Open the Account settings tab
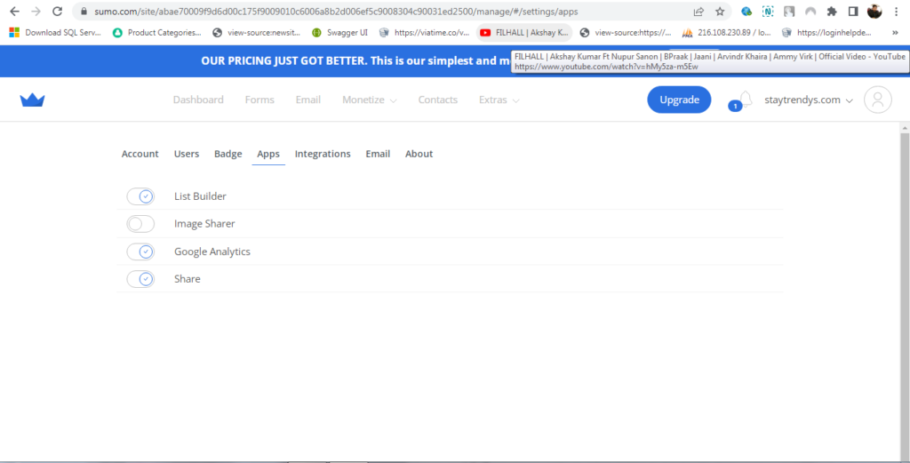This screenshot has width=910, height=463. click(140, 154)
